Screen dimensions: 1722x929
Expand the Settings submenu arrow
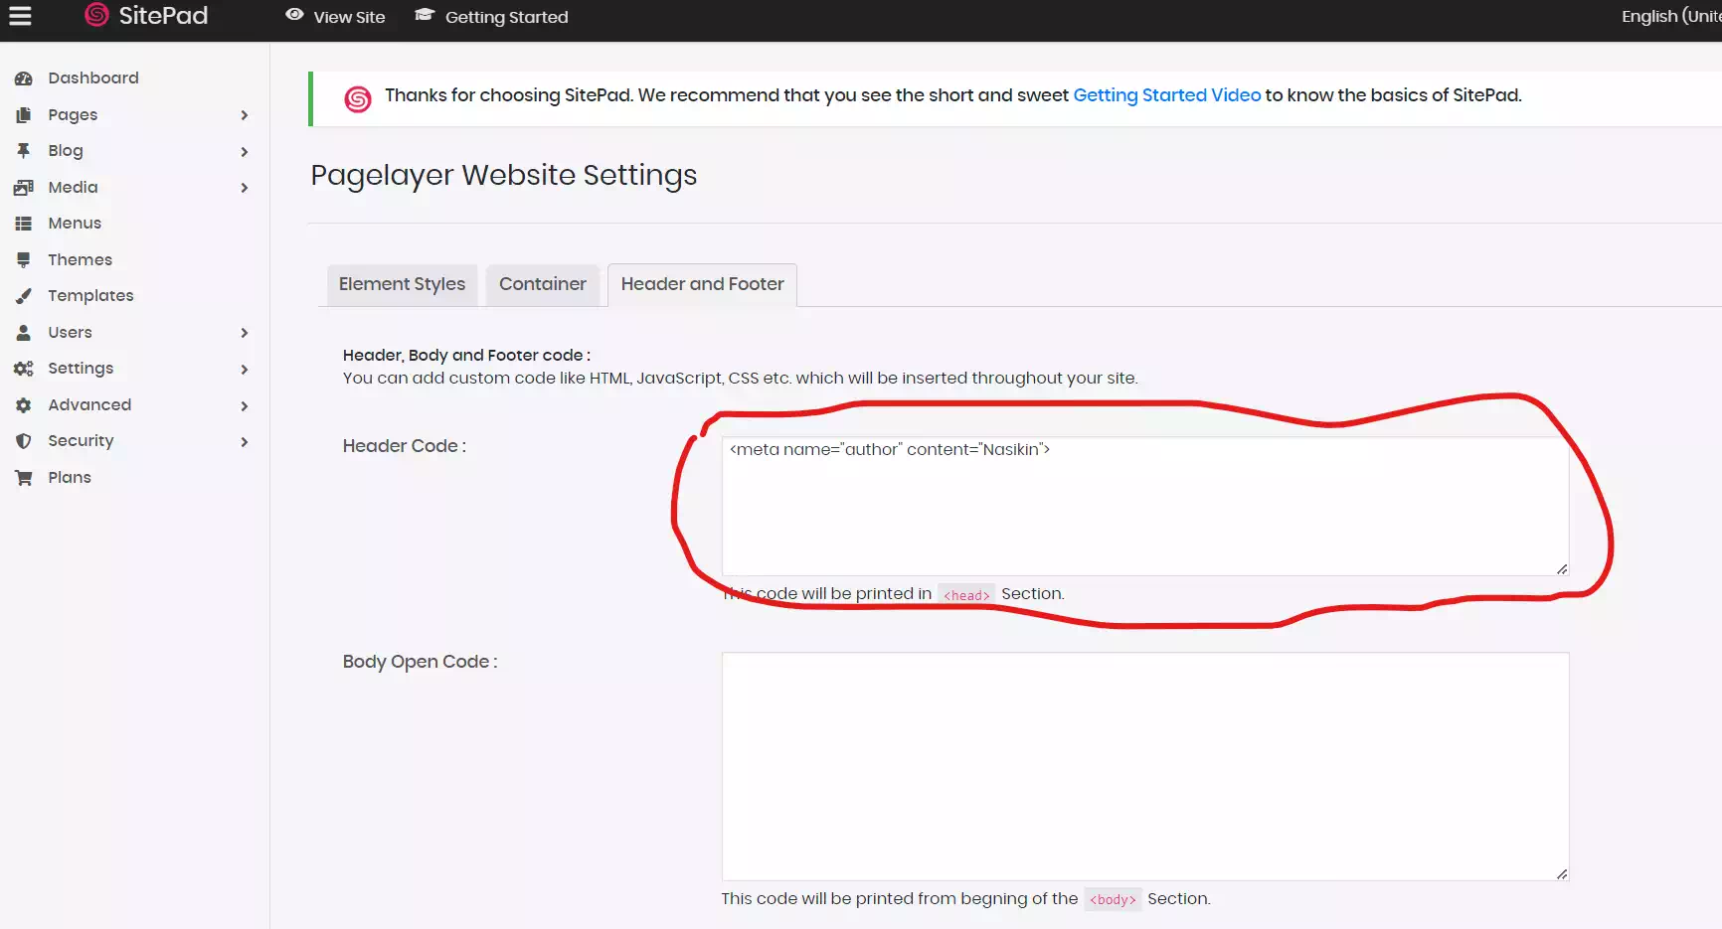[x=245, y=369]
